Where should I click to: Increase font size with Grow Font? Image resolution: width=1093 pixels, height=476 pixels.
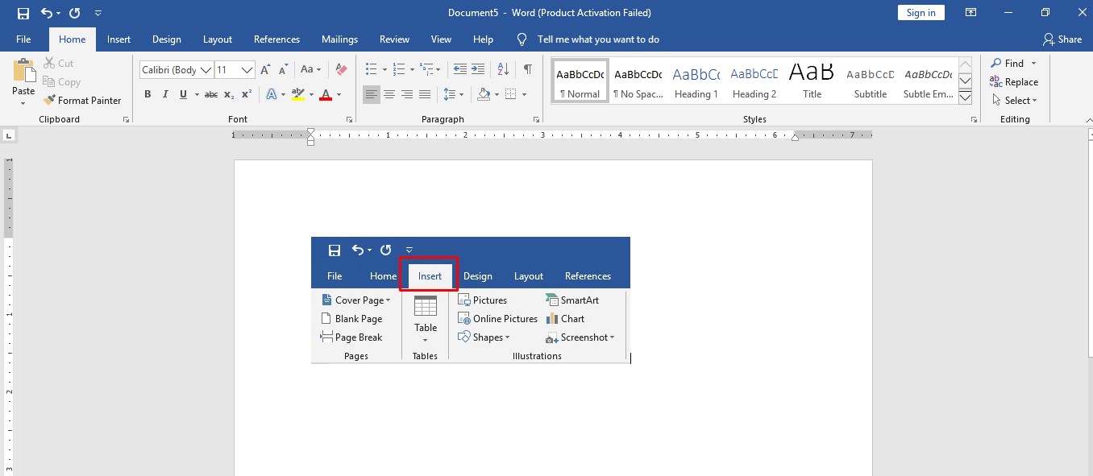265,70
